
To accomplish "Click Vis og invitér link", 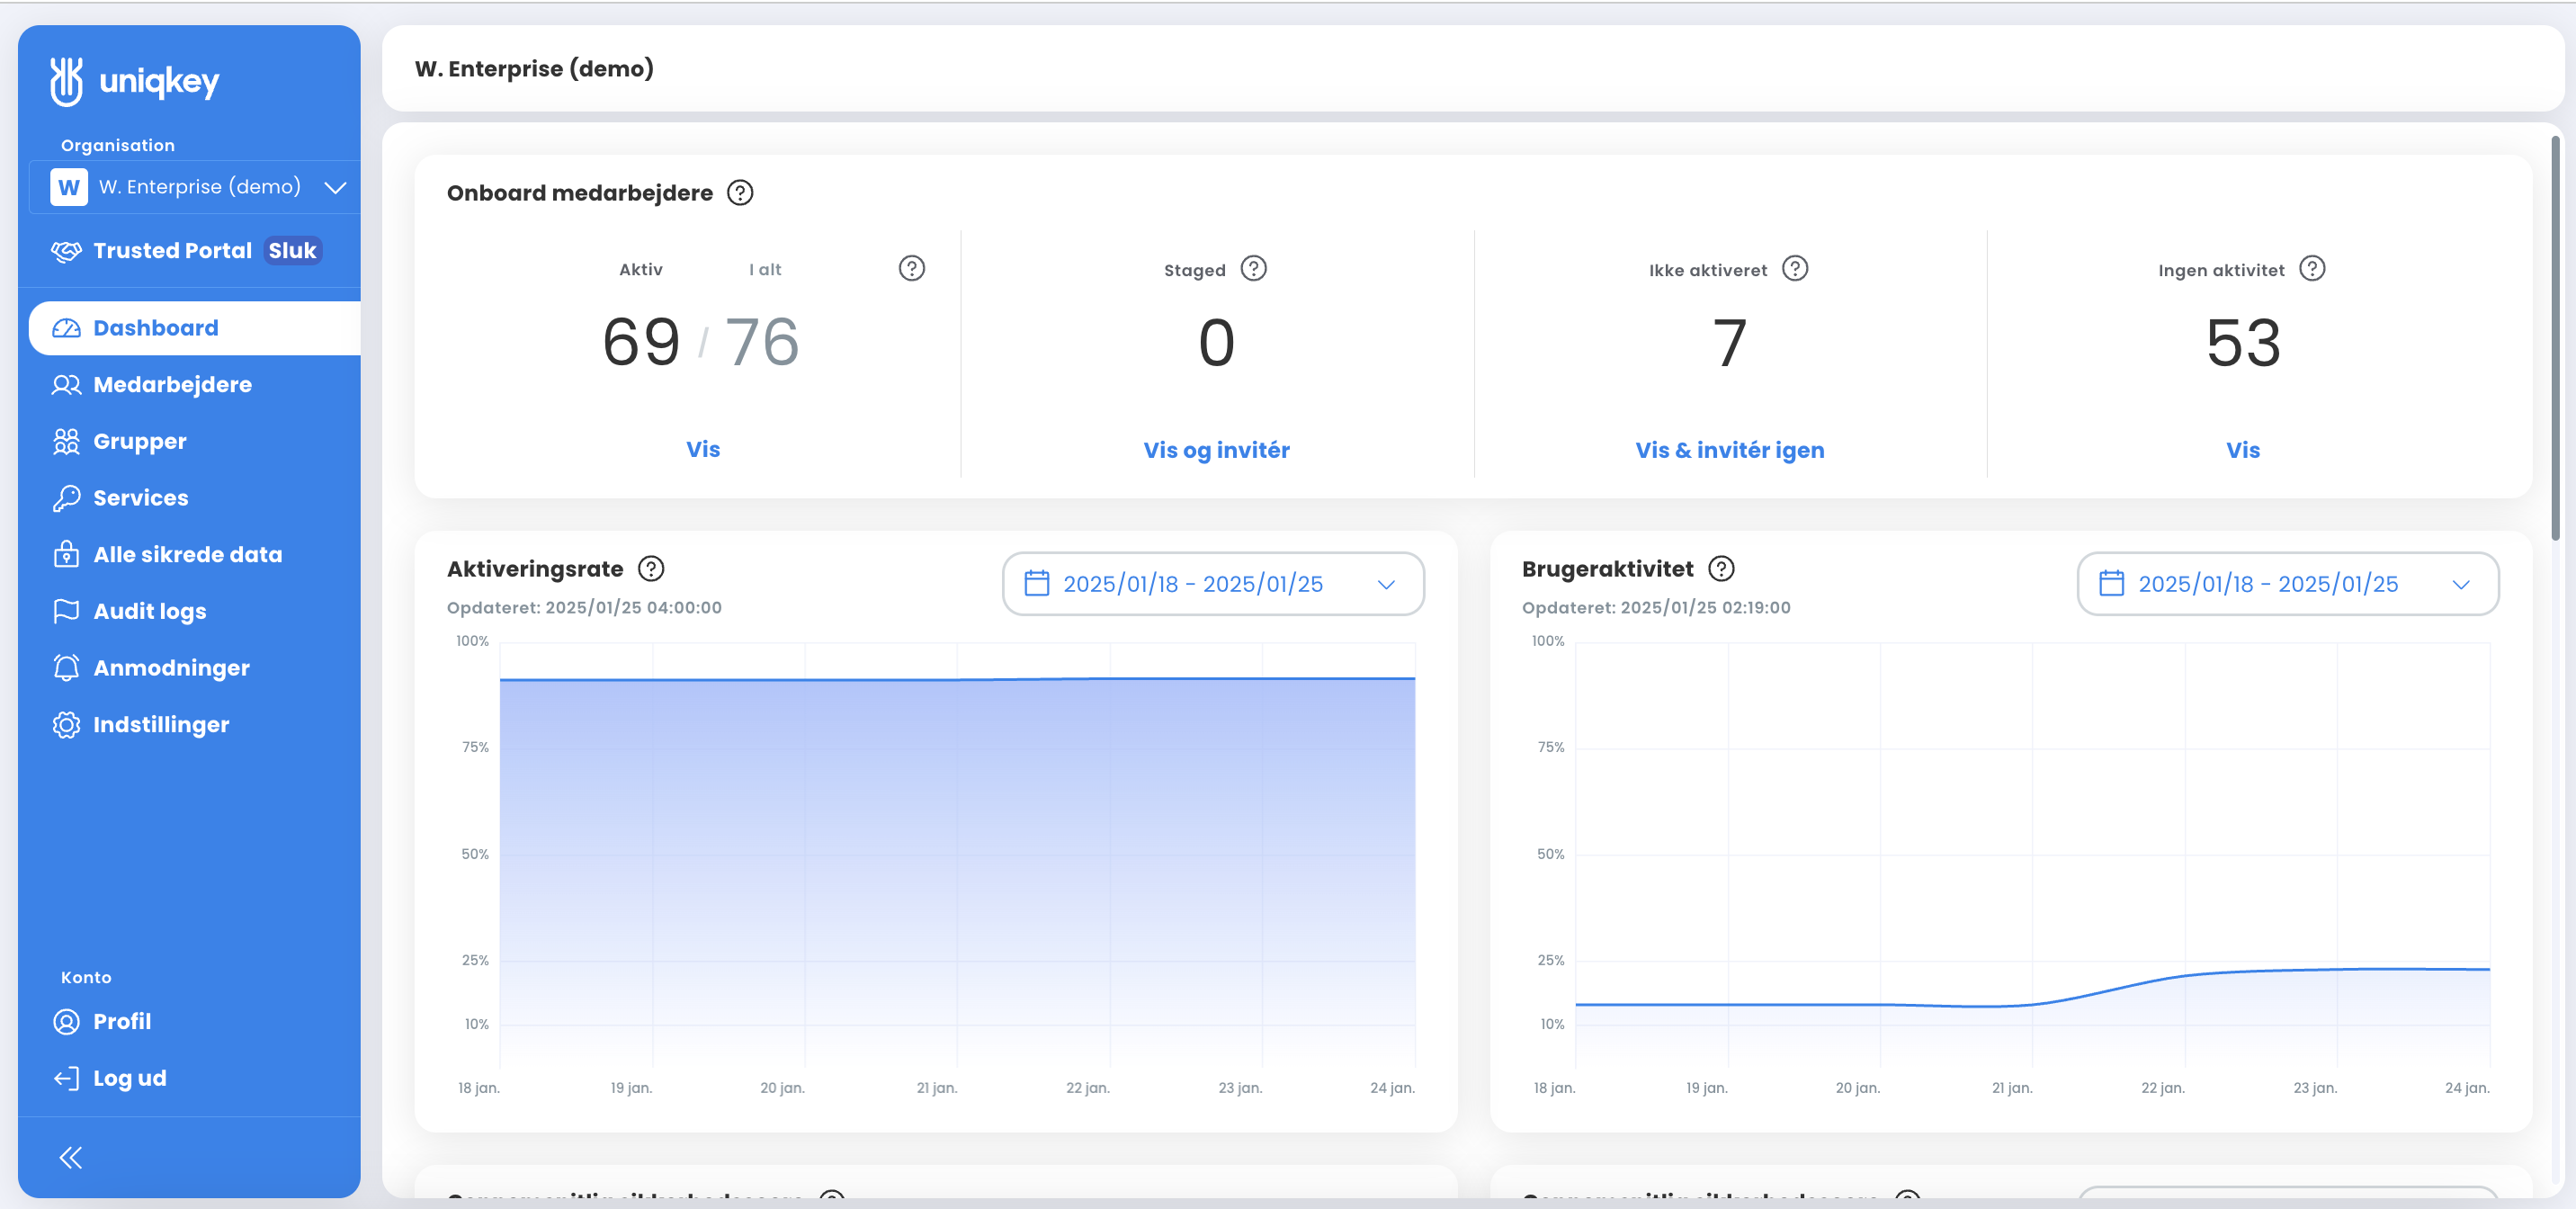I will point(1217,451).
